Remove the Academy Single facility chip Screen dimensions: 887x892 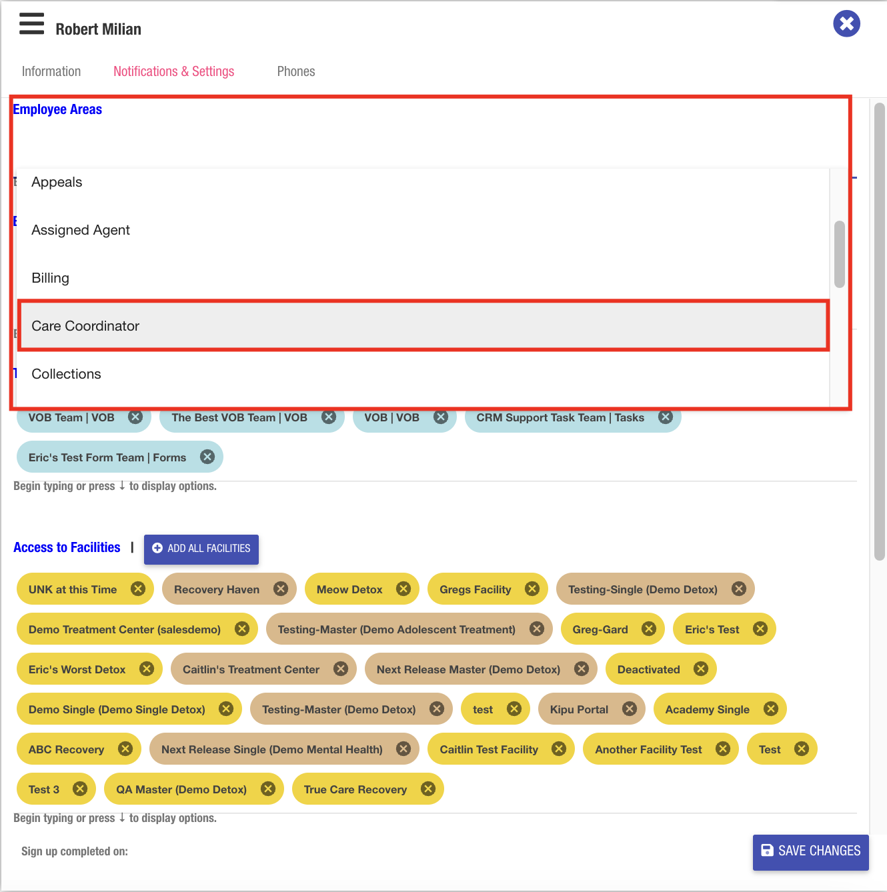pos(771,709)
